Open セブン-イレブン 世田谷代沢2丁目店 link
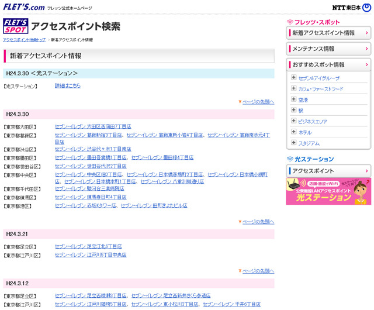This screenshot has width=374, height=310. coord(91,166)
